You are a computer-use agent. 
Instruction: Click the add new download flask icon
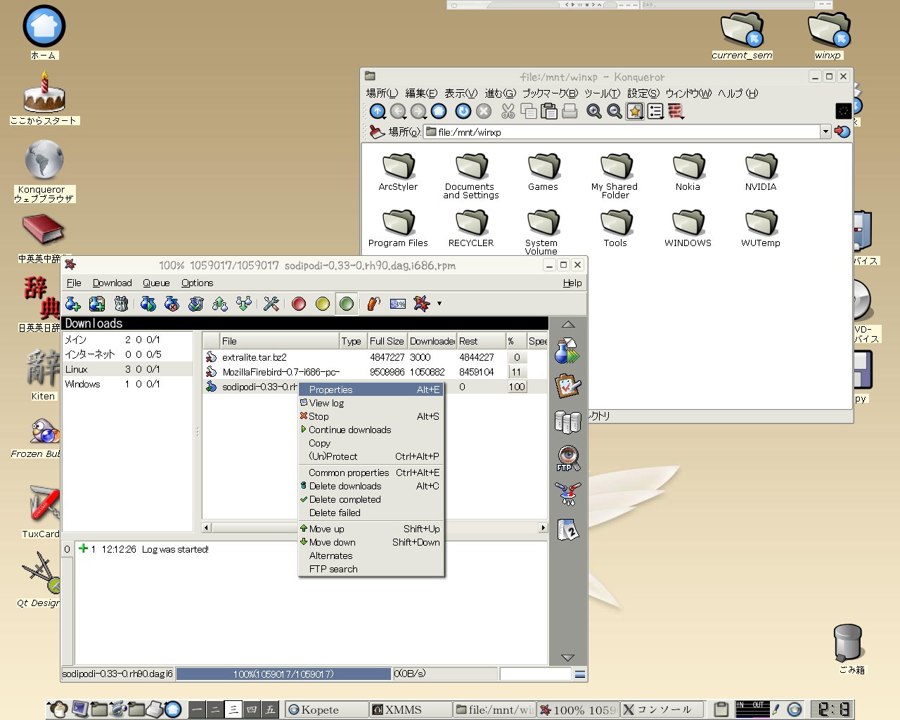(x=73, y=304)
